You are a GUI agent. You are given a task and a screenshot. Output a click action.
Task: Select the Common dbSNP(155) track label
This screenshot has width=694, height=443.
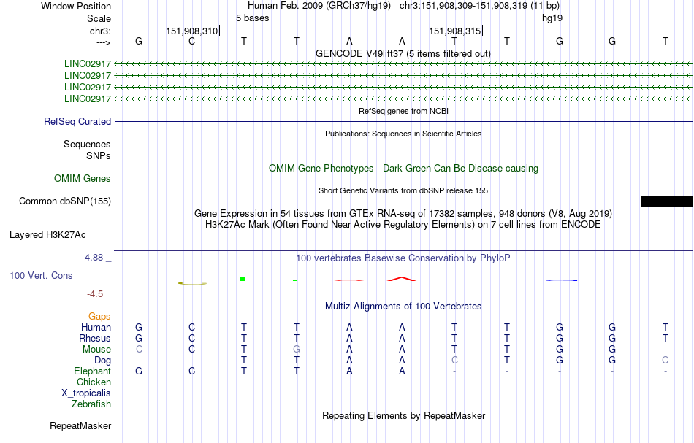point(65,201)
